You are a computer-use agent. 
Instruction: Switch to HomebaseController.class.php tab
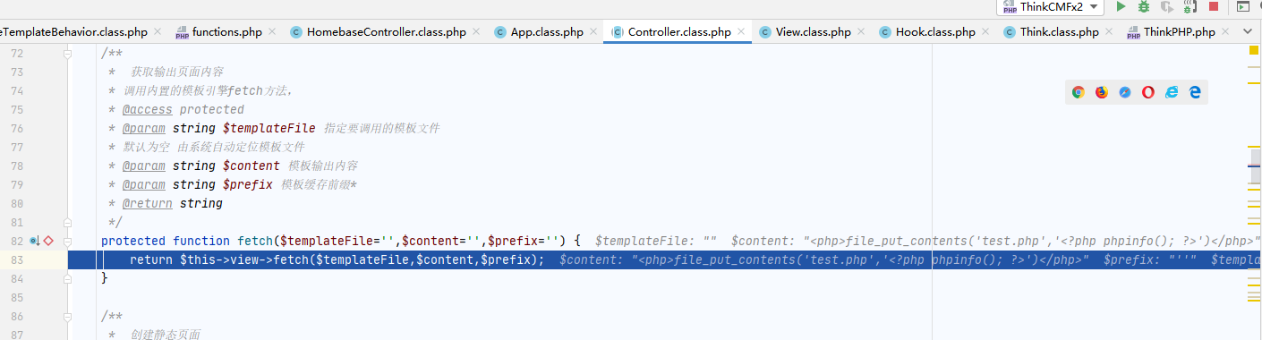[387, 32]
